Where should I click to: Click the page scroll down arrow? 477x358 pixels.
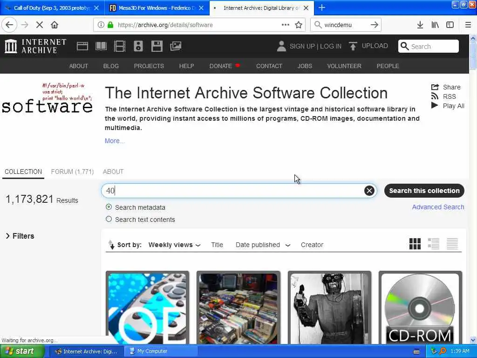[473, 340]
